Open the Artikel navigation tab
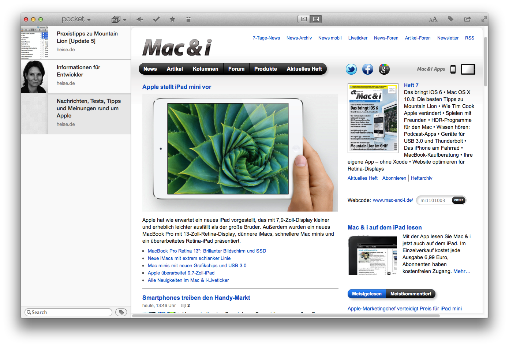 point(175,69)
